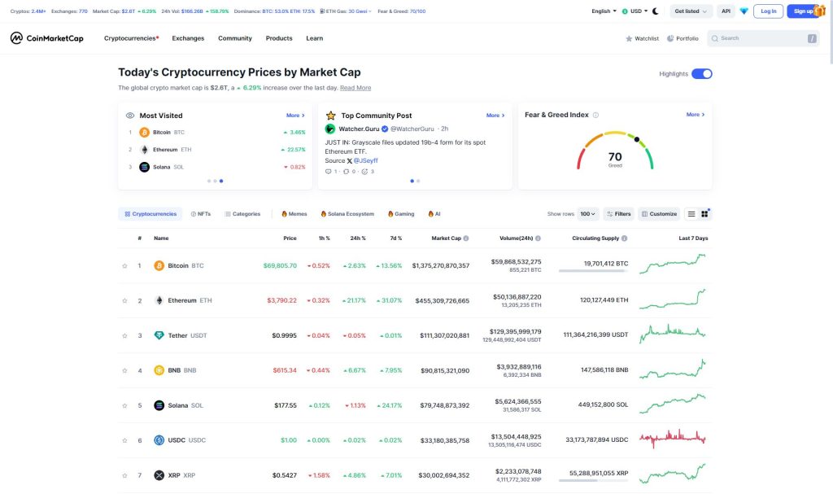Follow the Read More link
Screen dimensions: 833x494
tap(355, 88)
